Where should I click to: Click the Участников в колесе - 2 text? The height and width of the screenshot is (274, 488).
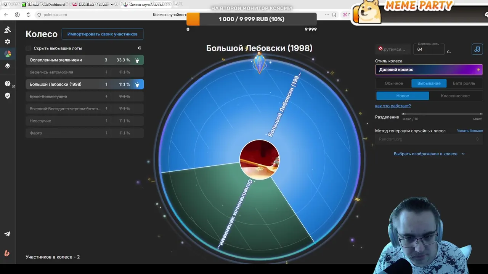[53, 257]
